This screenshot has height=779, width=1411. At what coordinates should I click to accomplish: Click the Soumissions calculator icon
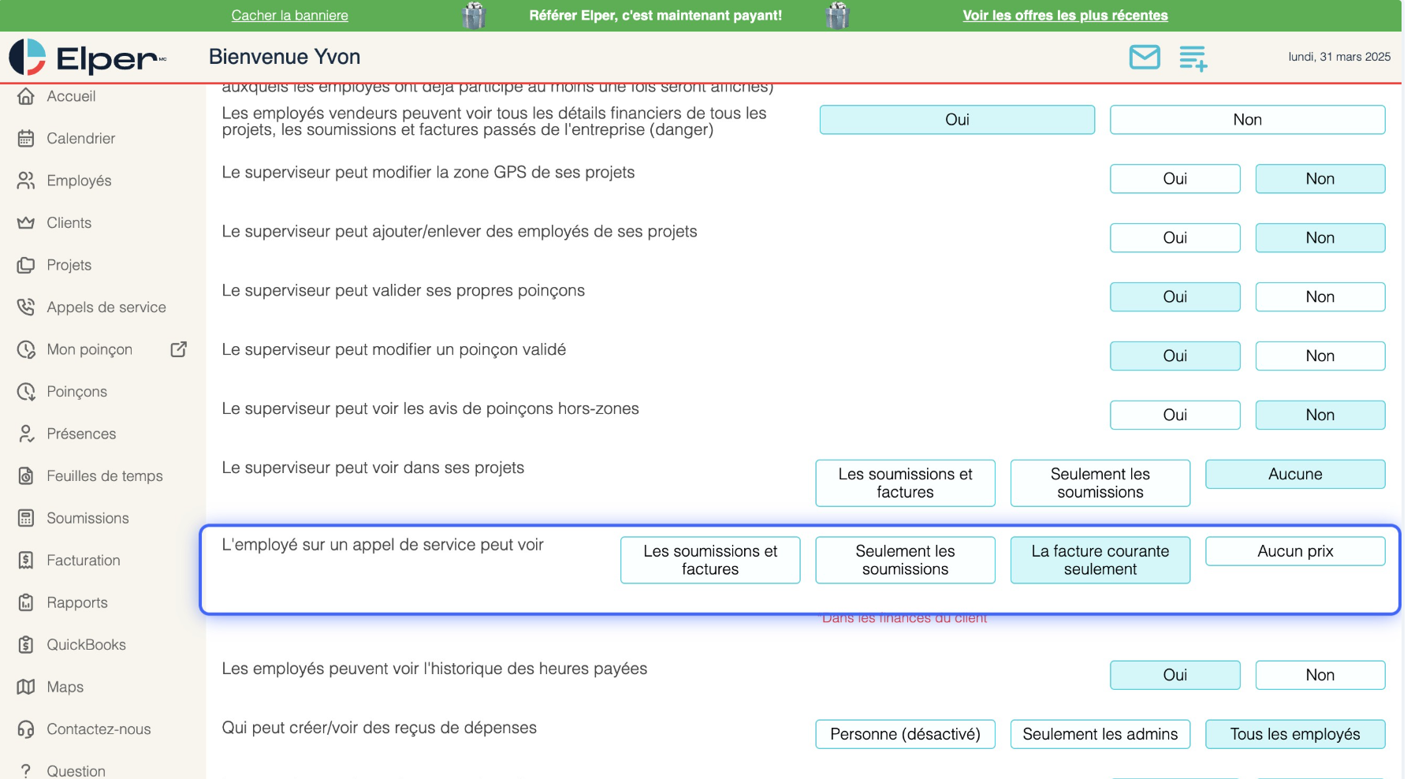(x=26, y=518)
